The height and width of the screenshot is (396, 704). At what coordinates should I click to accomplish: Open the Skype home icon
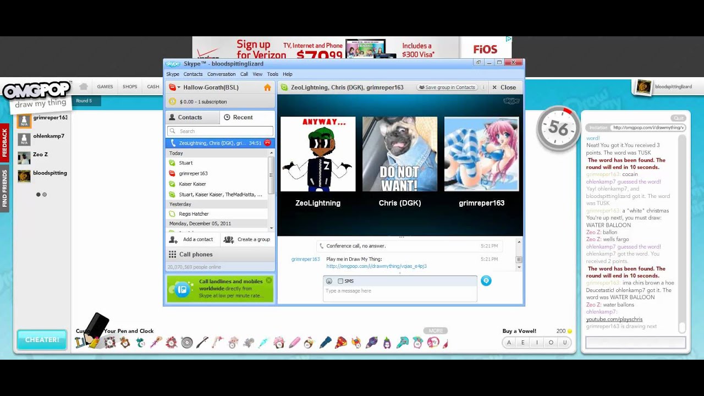(x=267, y=87)
